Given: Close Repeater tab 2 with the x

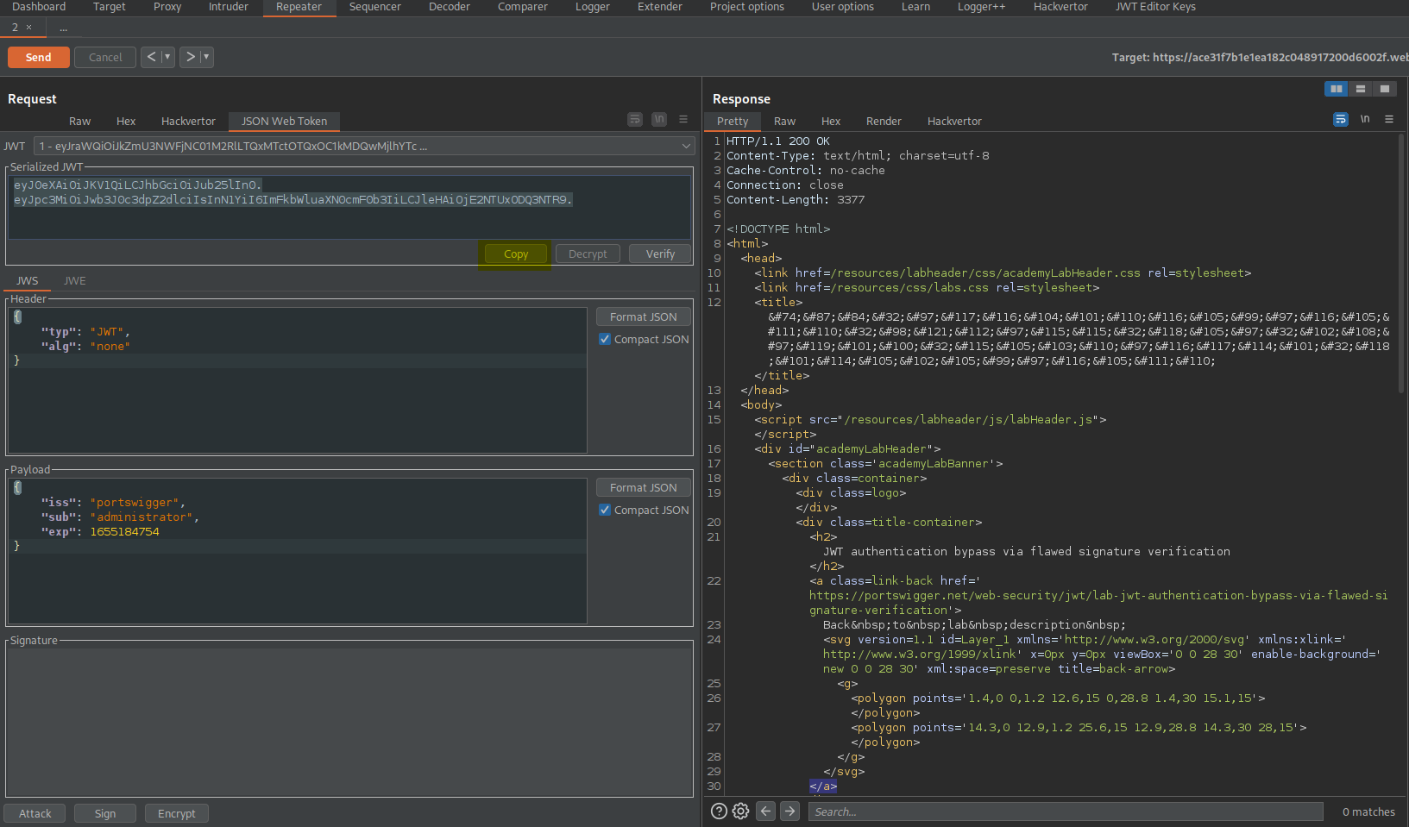Looking at the screenshot, I should coord(29,28).
